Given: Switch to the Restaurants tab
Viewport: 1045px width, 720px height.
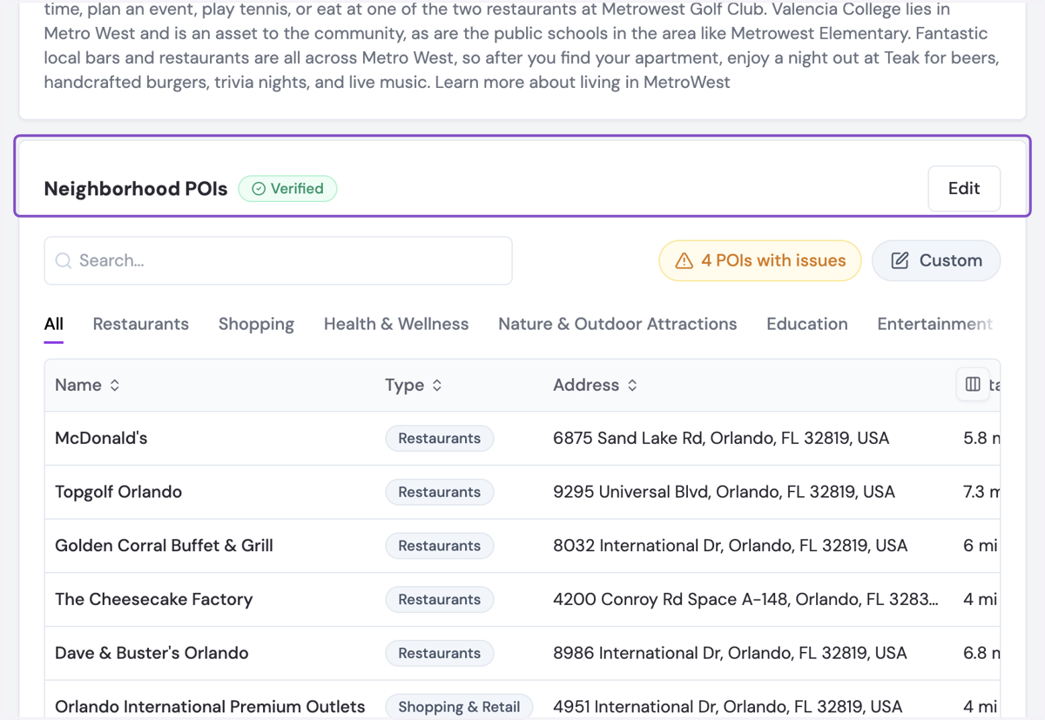Looking at the screenshot, I should (141, 324).
